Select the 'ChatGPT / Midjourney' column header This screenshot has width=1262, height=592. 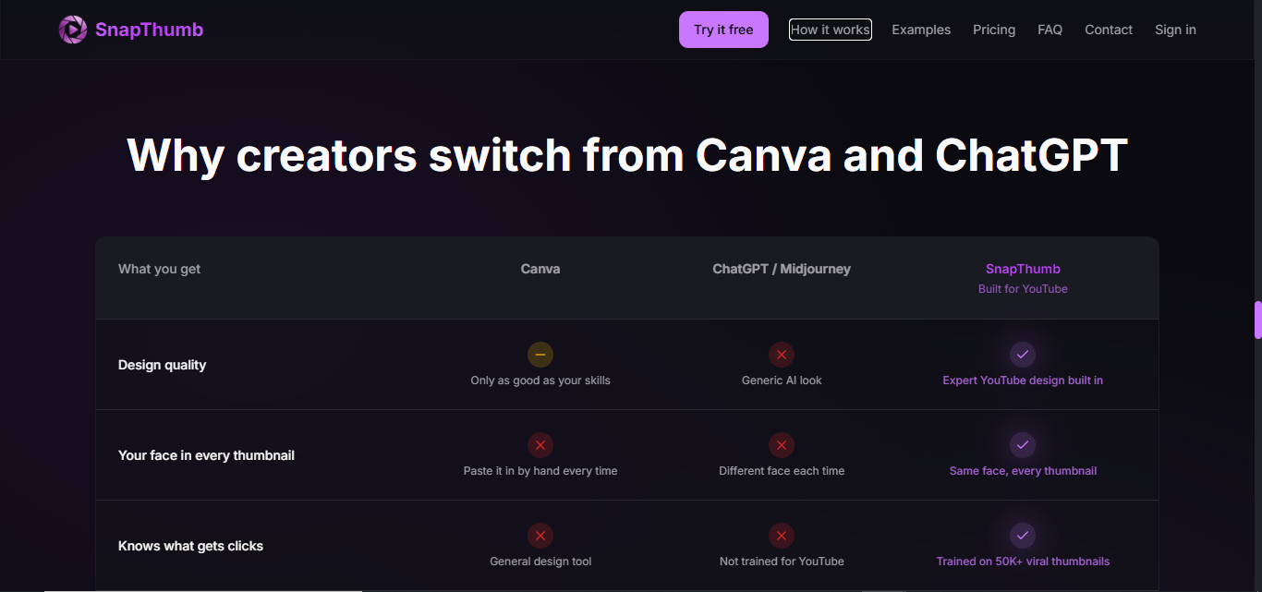(x=782, y=269)
